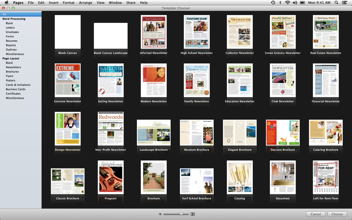
Task: Open the Format menu
Action: [69, 3]
